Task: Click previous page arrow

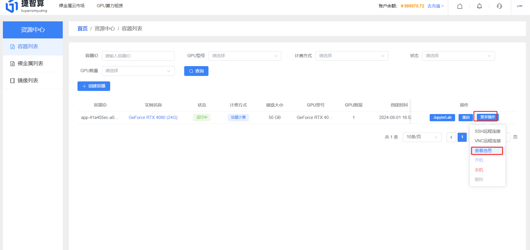Action: (451, 137)
